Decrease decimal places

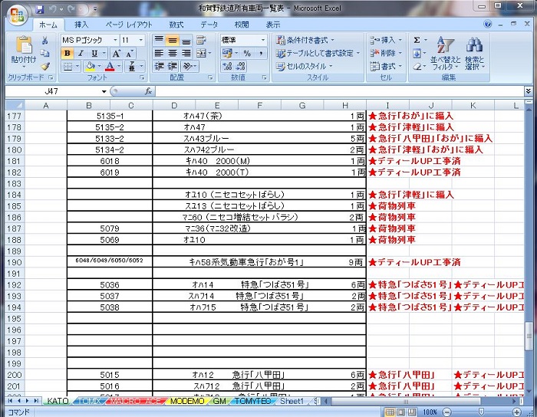coord(241,66)
